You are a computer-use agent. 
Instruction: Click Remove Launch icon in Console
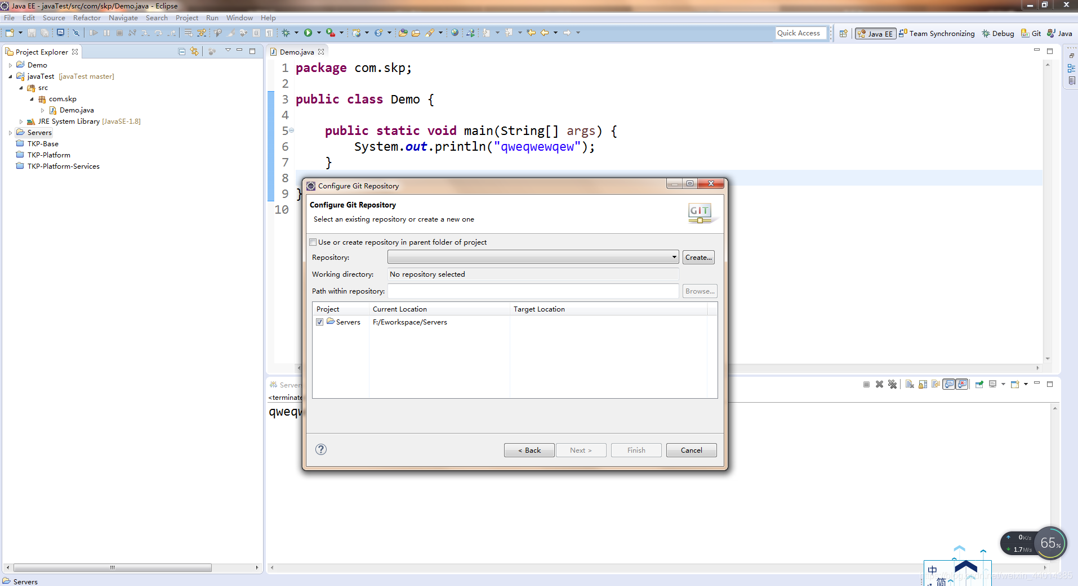tap(879, 384)
